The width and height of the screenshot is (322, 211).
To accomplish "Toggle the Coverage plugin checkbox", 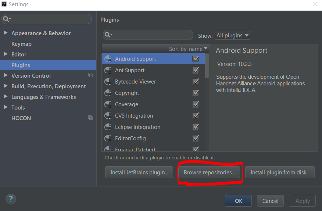I will [x=196, y=104].
